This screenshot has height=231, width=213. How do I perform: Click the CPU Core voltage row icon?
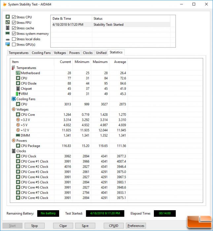18,115
